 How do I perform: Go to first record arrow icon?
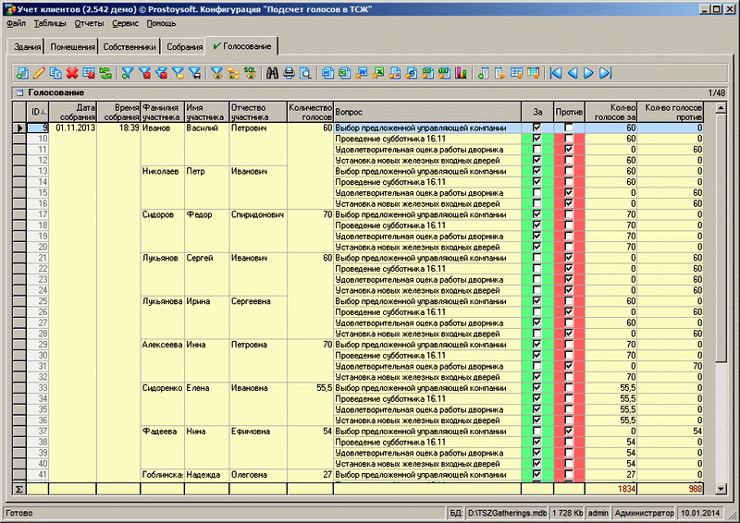(555, 73)
